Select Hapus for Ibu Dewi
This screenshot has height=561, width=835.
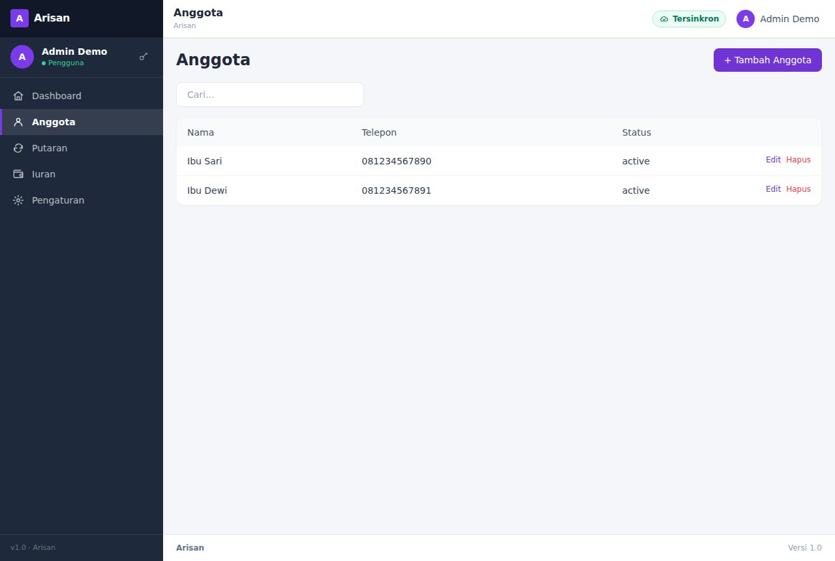click(x=798, y=189)
